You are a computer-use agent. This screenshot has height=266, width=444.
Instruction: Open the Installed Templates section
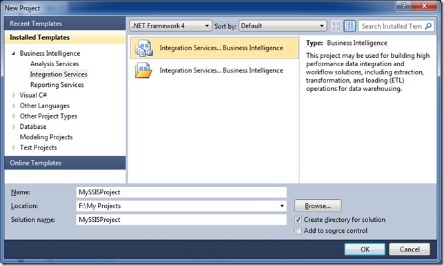click(65, 37)
